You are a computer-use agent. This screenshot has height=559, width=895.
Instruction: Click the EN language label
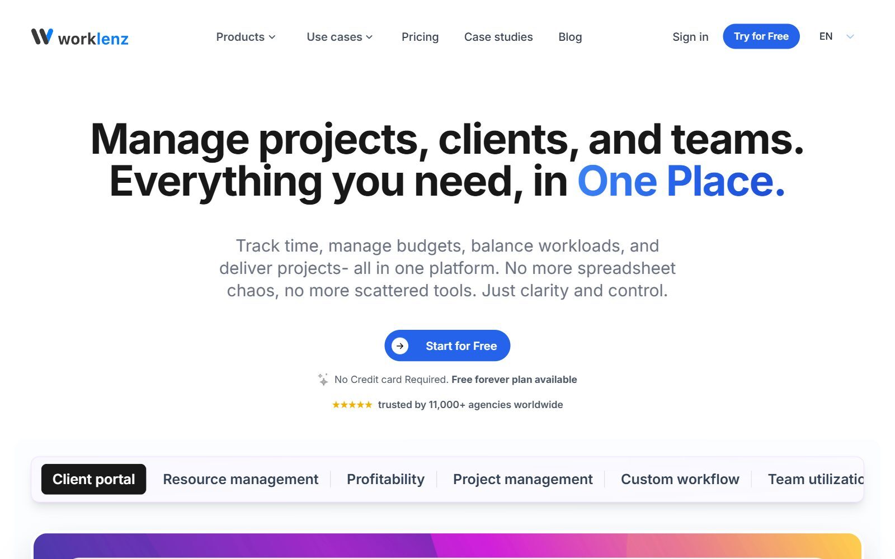click(x=826, y=36)
